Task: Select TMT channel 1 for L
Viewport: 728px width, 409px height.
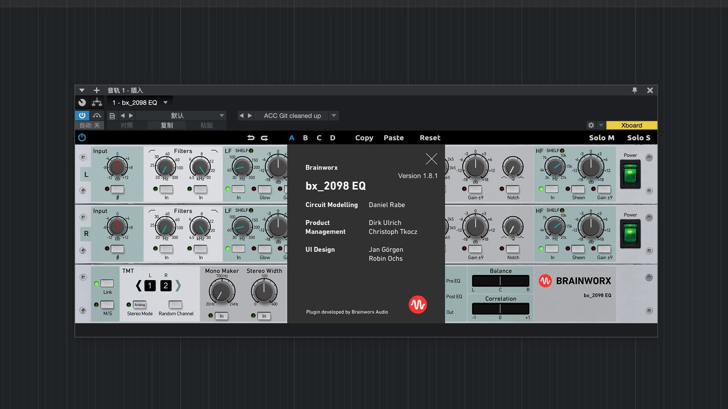Action: pyautogui.click(x=150, y=286)
